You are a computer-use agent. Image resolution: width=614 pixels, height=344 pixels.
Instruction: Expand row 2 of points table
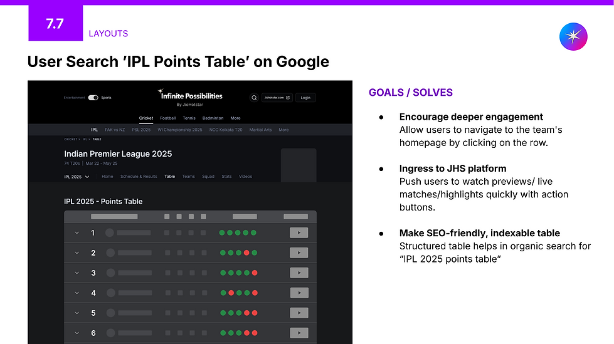pos(77,253)
